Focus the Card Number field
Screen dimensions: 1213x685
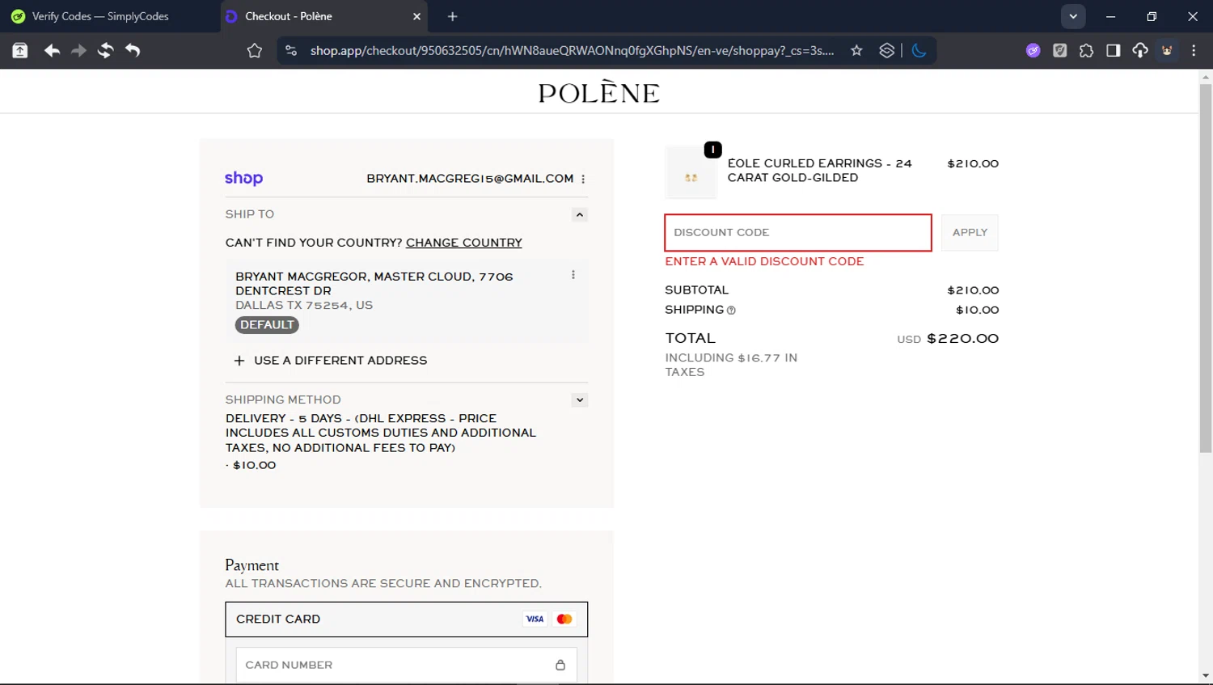tap(407, 665)
